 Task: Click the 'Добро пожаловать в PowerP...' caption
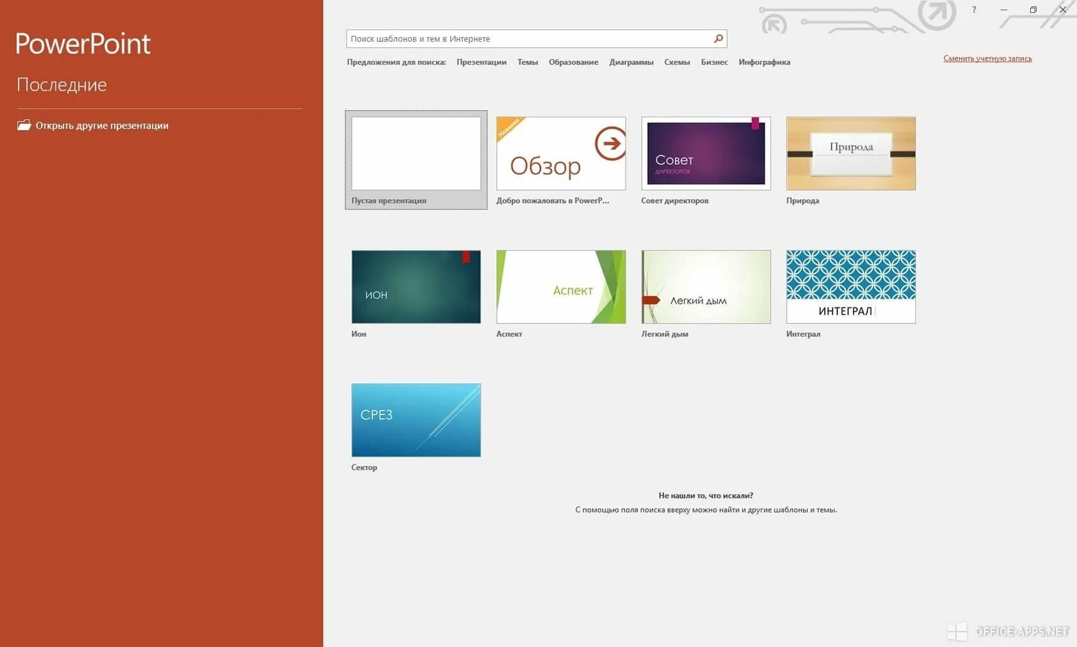(553, 201)
